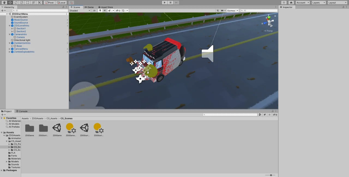The height and width of the screenshot is (177, 349).
Task: Toggle Local/Global handle rotation
Action: (x=61, y=2)
